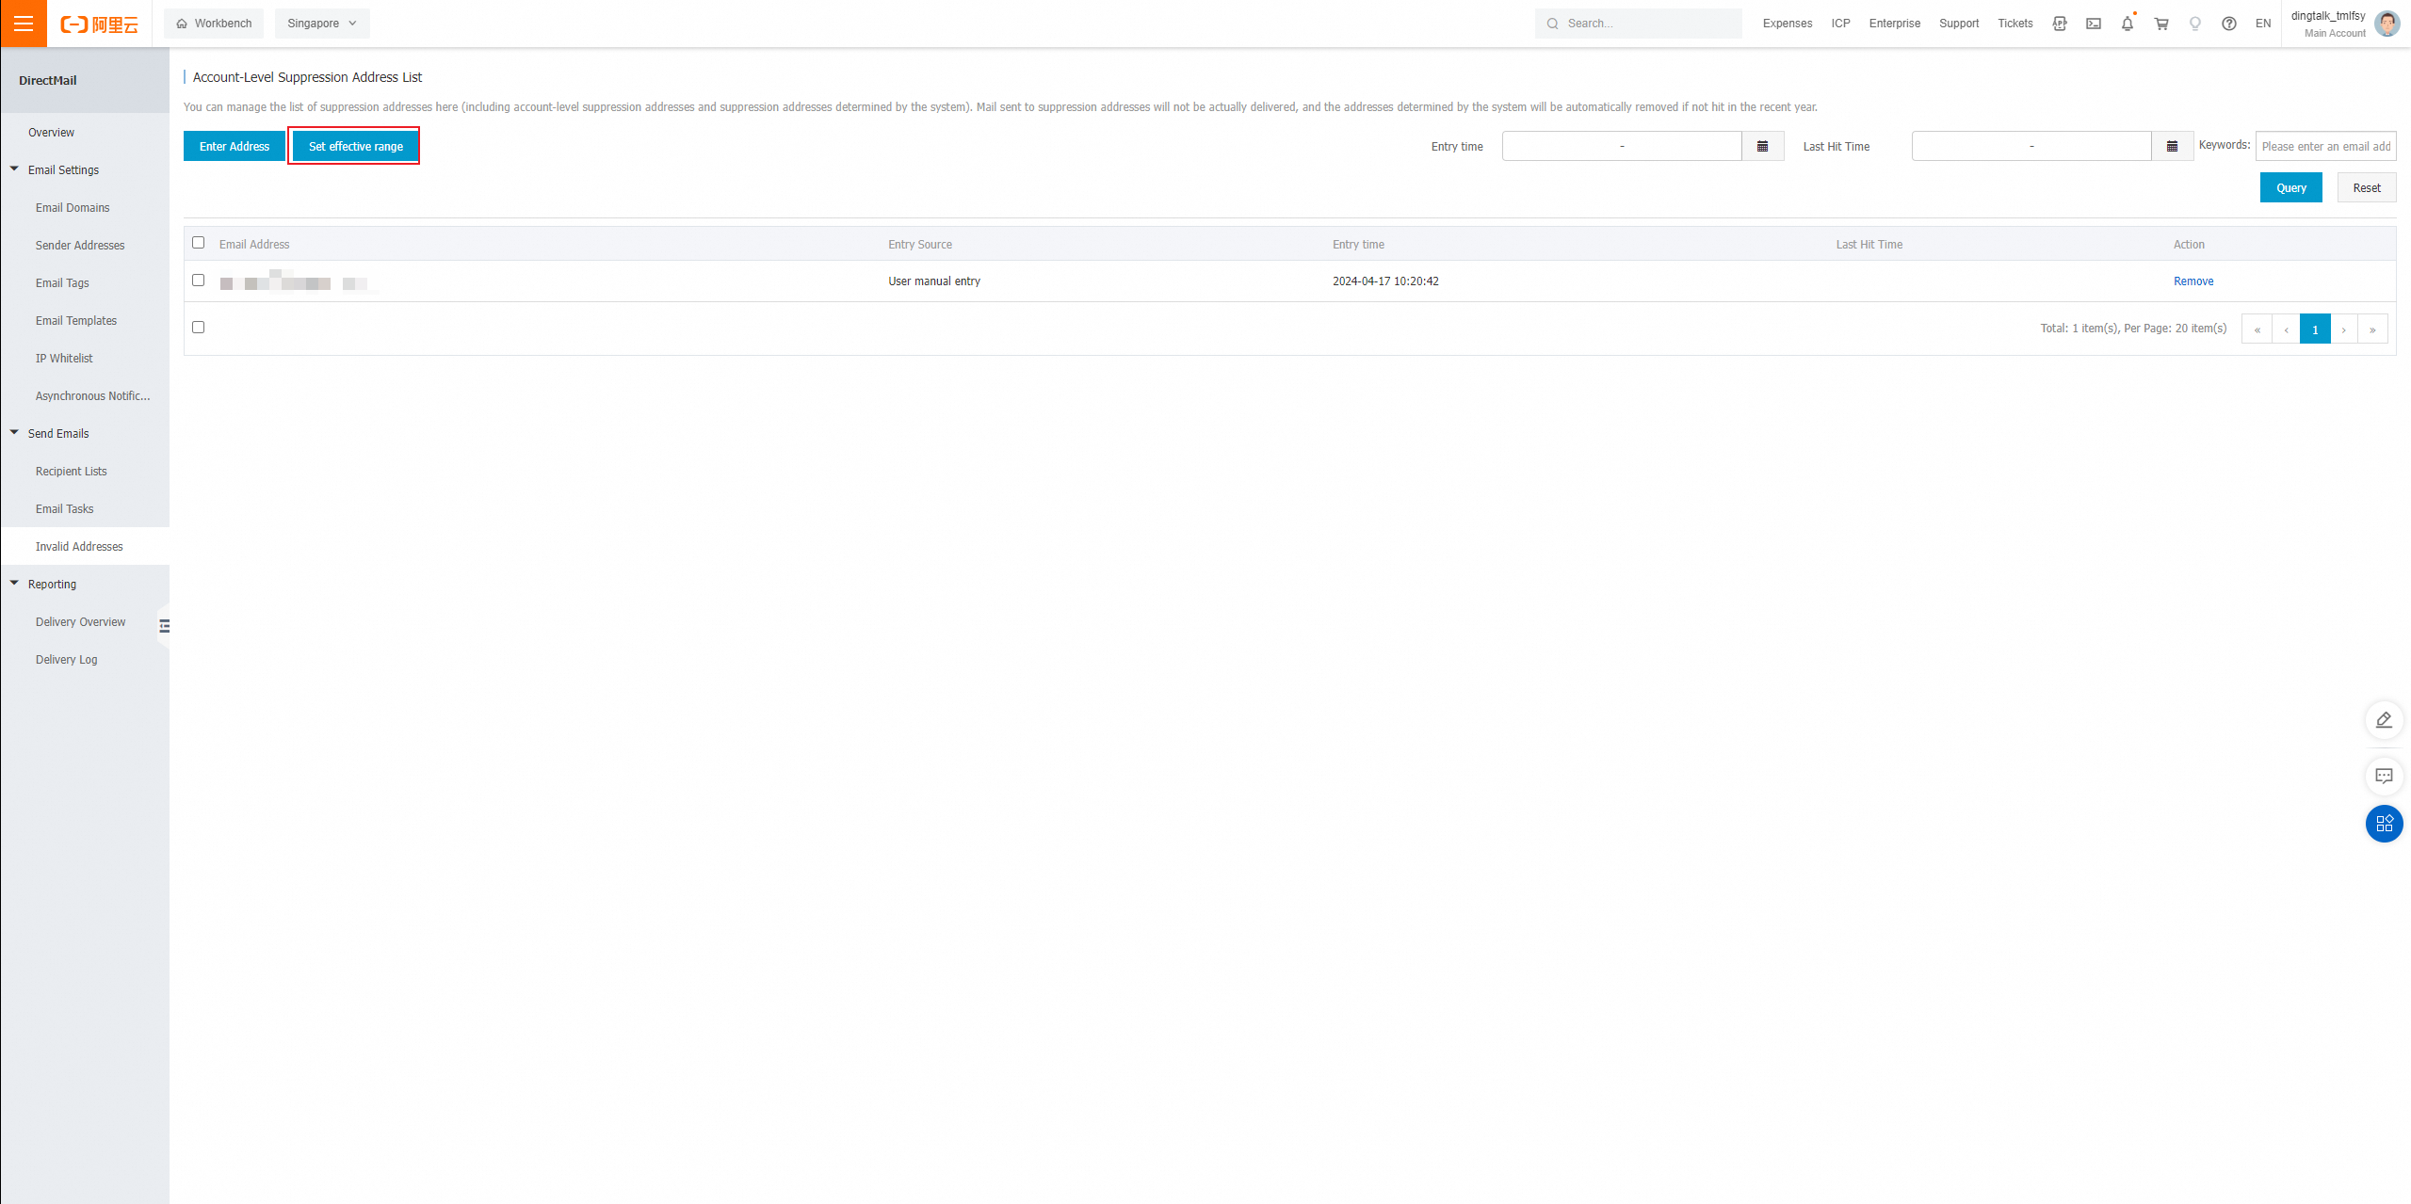2411x1204 pixels.
Task: Open the hamburger main menu
Action: click(24, 24)
